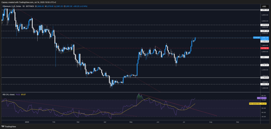Click the 1,400.00 price axis tick
This screenshot has width=271, height=129.
(x=265, y=88)
